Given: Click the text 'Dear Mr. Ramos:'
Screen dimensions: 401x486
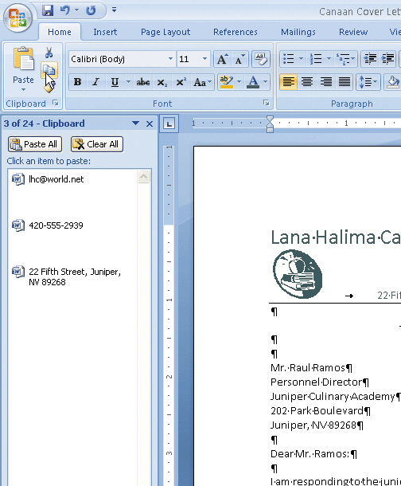Looking at the screenshot, I should 310,454.
